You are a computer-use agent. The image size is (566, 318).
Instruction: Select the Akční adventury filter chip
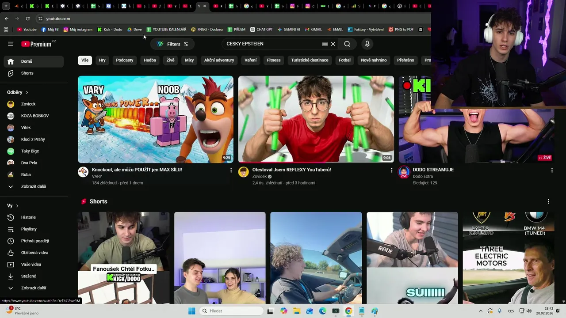pyautogui.click(x=219, y=60)
